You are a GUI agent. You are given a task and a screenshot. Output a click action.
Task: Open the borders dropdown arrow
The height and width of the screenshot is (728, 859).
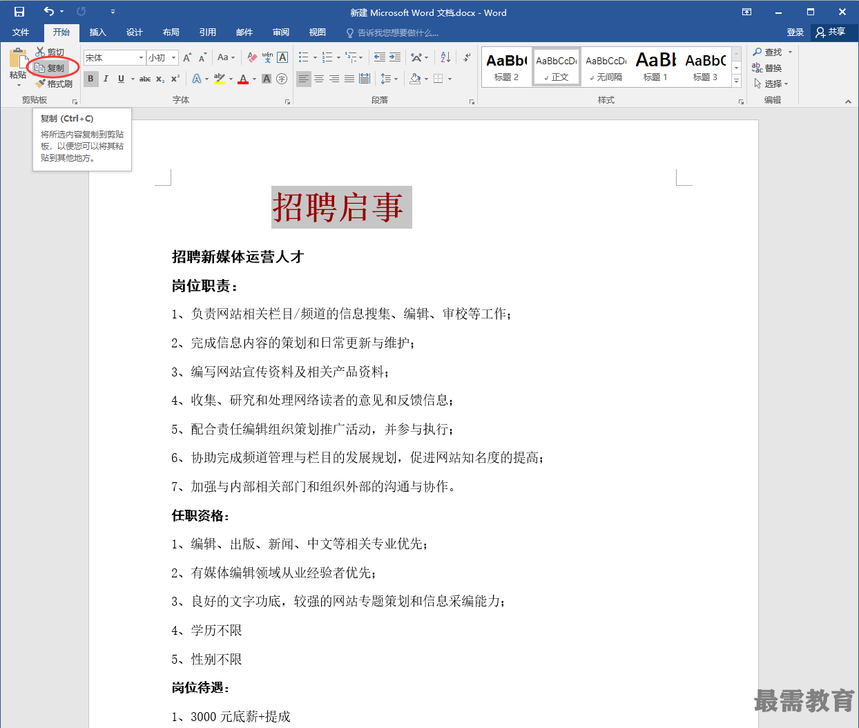(450, 79)
